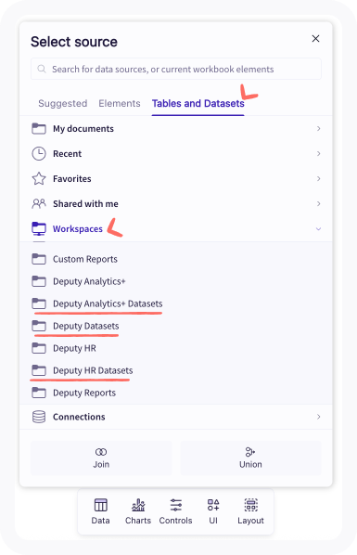The image size is (357, 555).
Task: Click the search data sources field
Action: point(176,69)
